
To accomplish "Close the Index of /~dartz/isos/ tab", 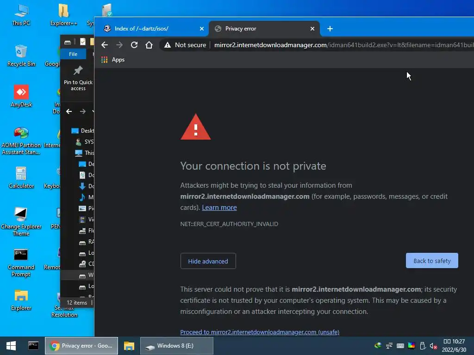I will (202, 29).
